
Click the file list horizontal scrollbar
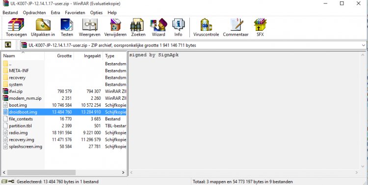tap(63, 172)
